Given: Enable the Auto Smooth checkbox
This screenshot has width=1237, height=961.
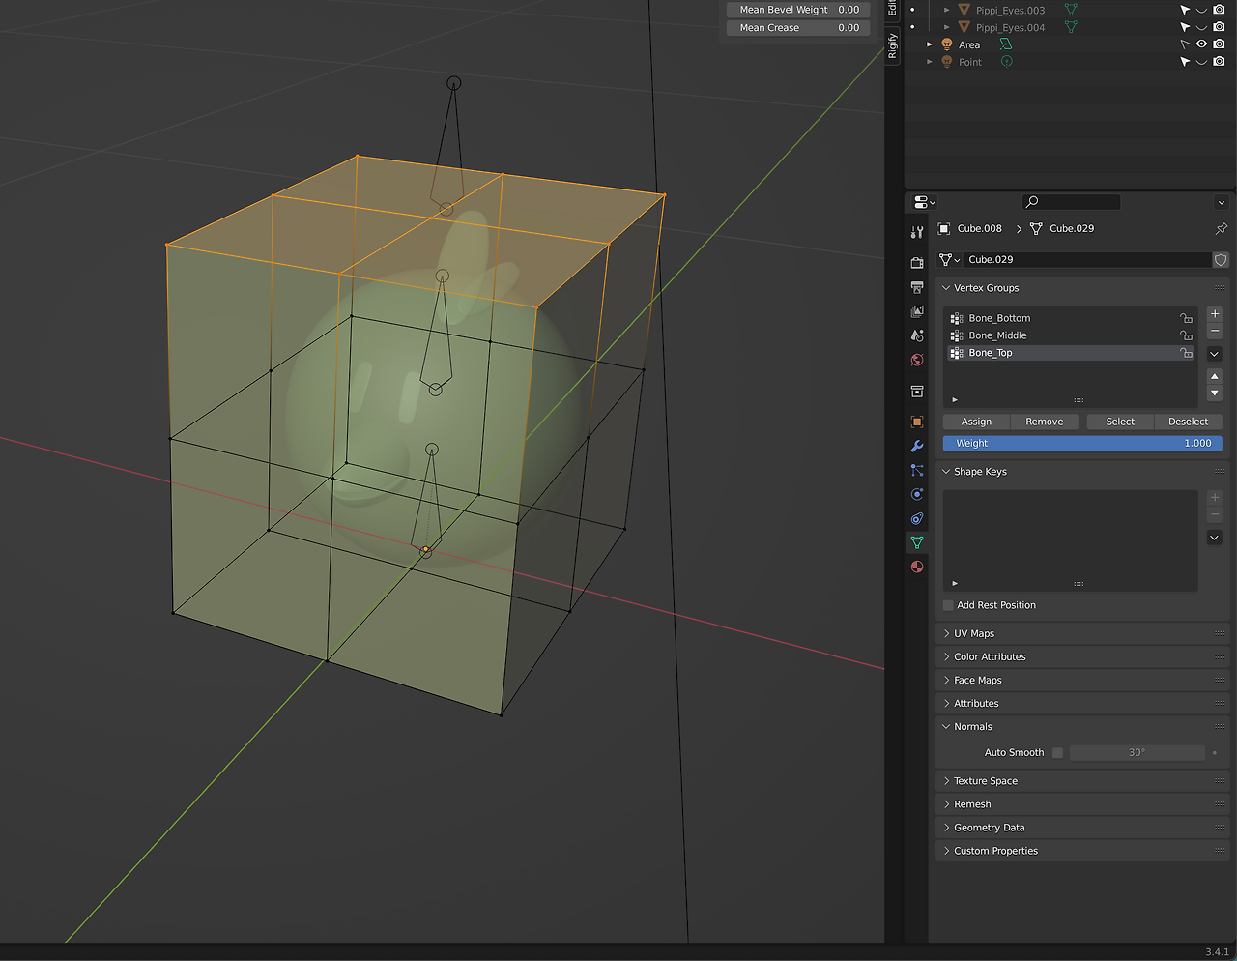Looking at the screenshot, I should (1057, 752).
